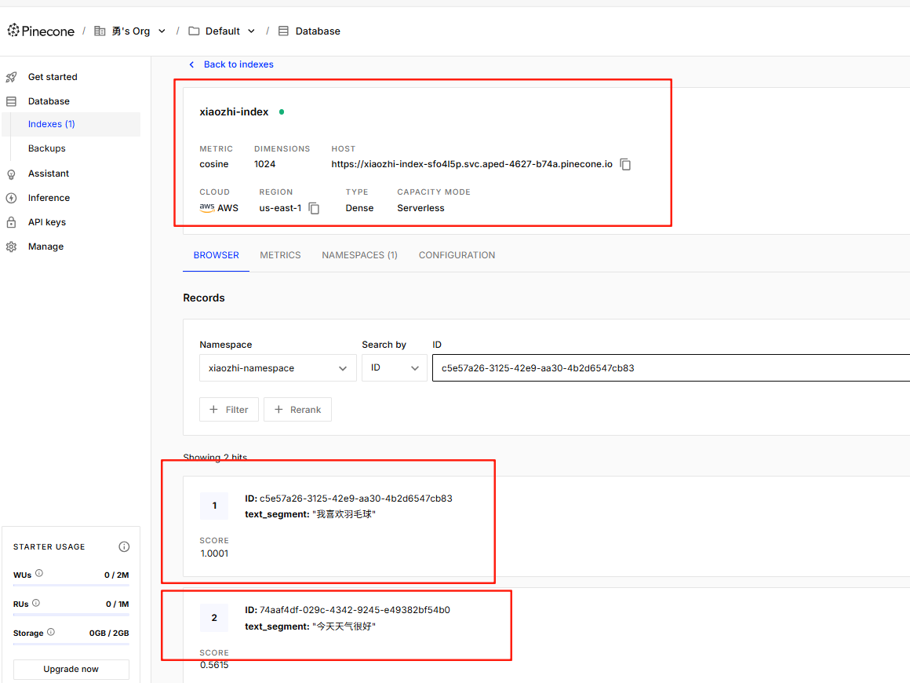Screen dimensions: 910x683
Task: Open the Default project dropdown
Action: (x=251, y=31)
